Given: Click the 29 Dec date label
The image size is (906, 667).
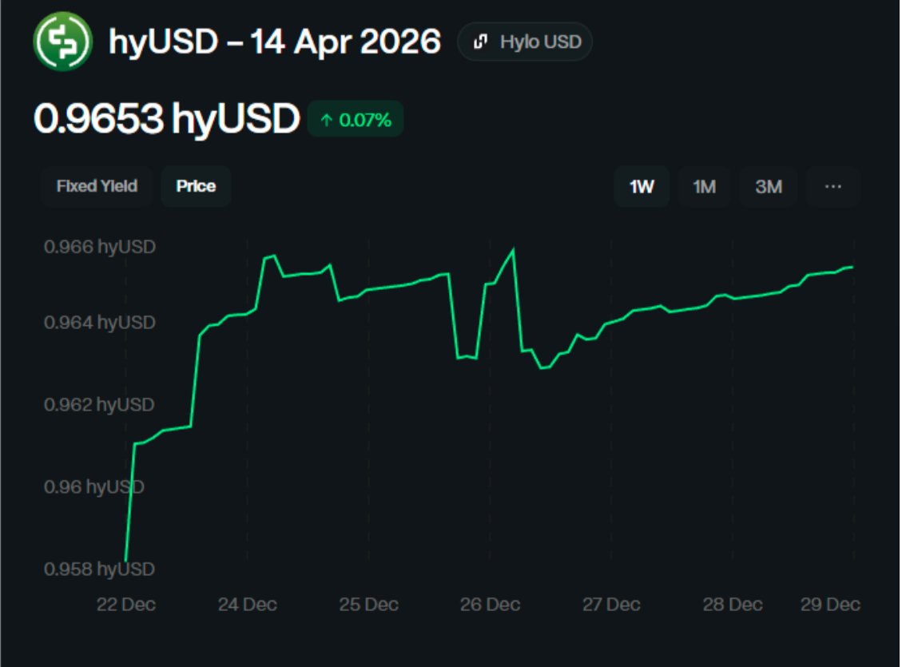Looking at the screenshot, I should (x=830, y=604).
